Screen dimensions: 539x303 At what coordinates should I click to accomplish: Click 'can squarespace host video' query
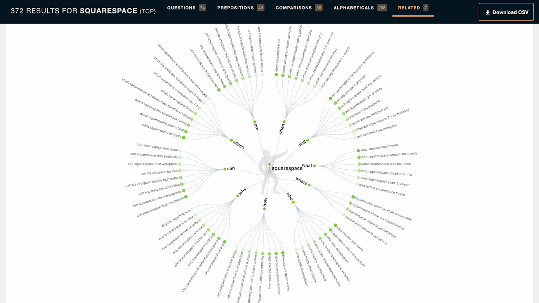(159, 190)
